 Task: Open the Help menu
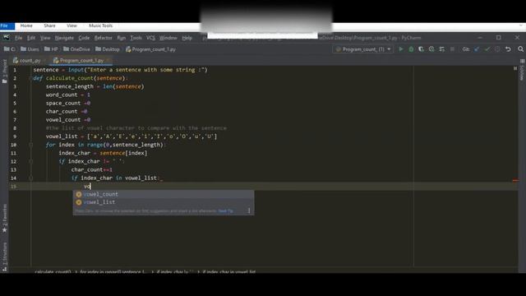187,38
